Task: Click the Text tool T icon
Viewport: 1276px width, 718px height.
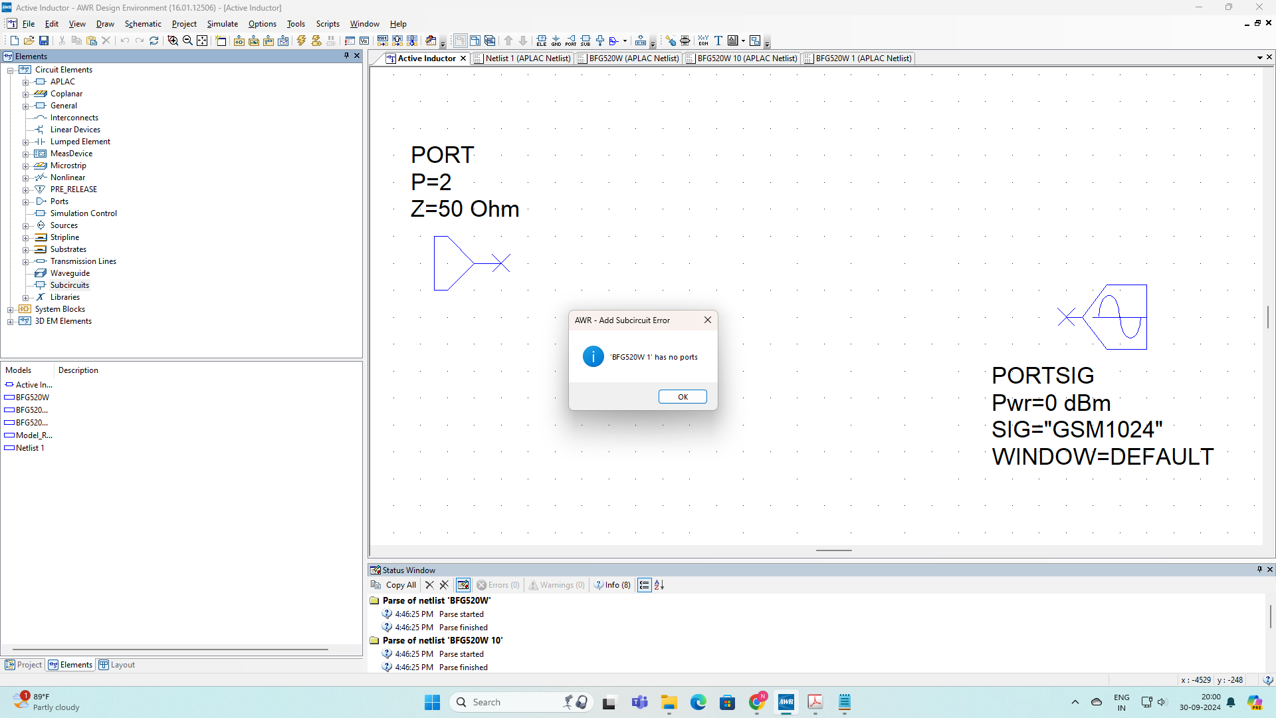Action: pyautogui.click(x=718, y=41)
